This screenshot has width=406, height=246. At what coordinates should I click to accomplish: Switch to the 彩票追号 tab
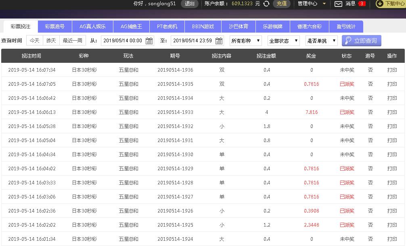pyautogui.click(x=54, y=27)
